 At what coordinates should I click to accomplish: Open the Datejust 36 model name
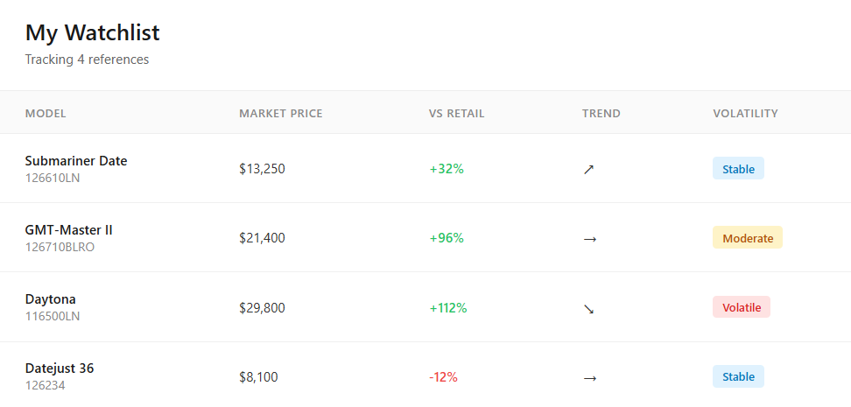[60, 368]
